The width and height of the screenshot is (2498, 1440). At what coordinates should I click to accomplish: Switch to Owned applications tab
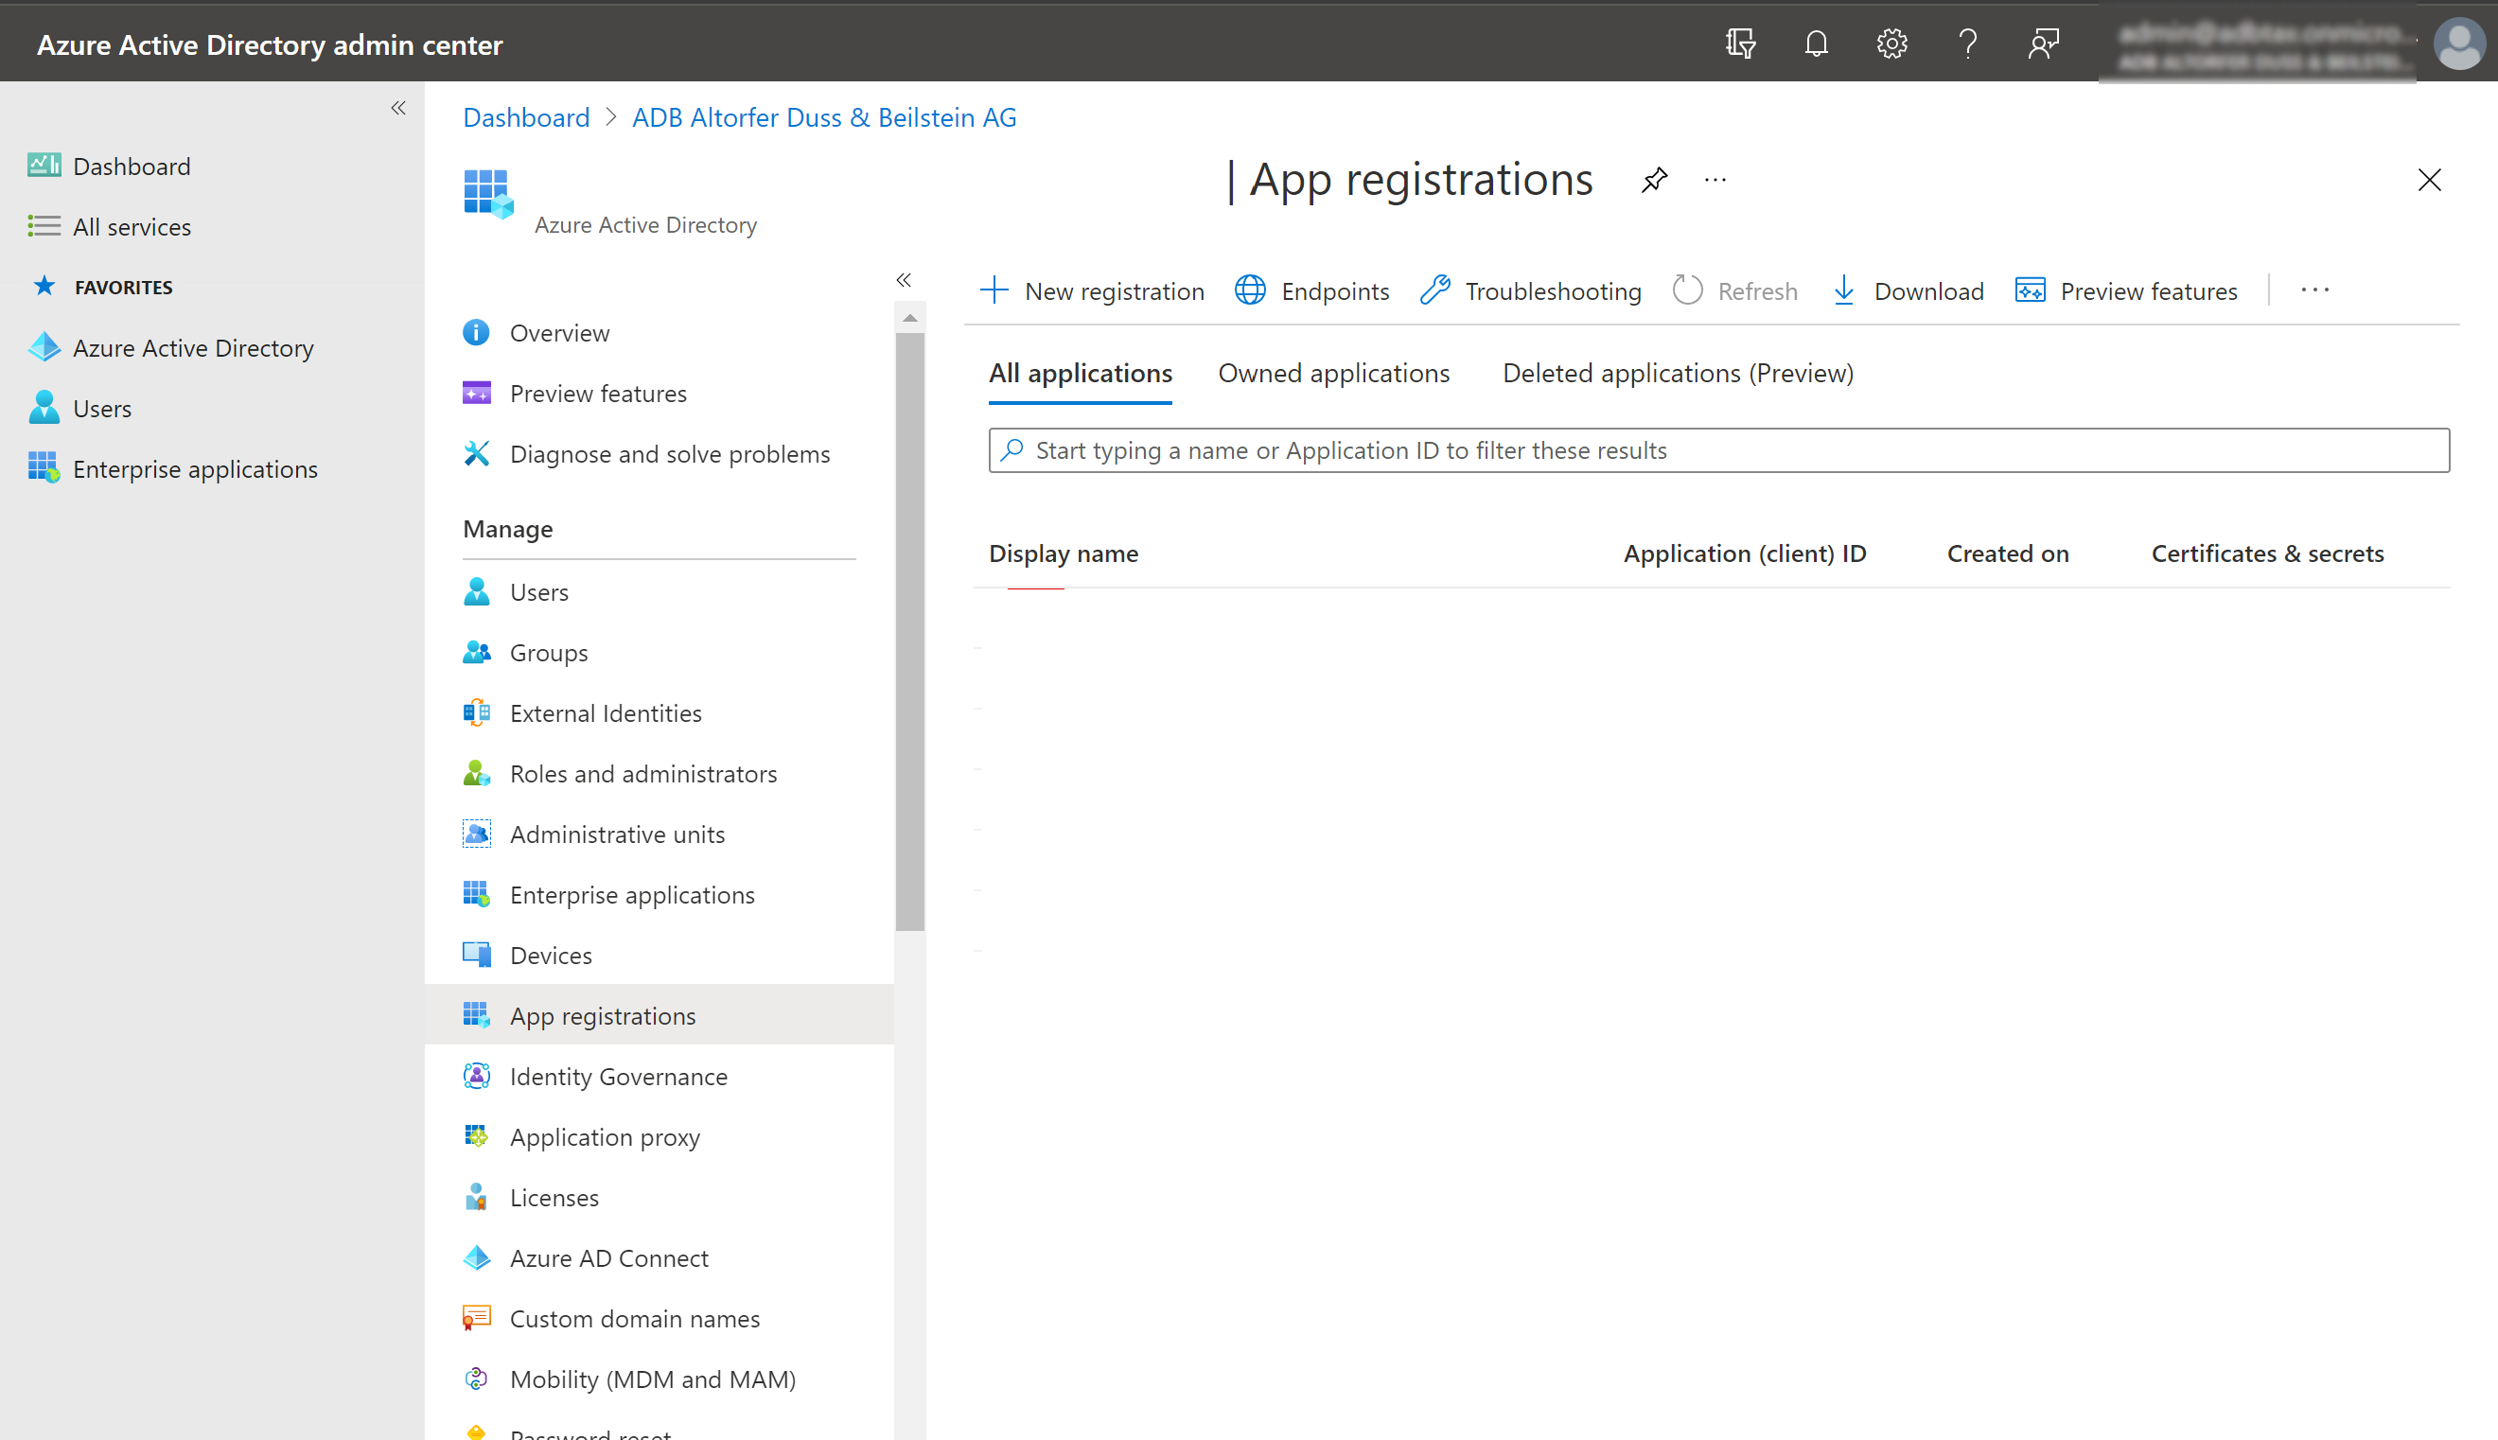1333,374
